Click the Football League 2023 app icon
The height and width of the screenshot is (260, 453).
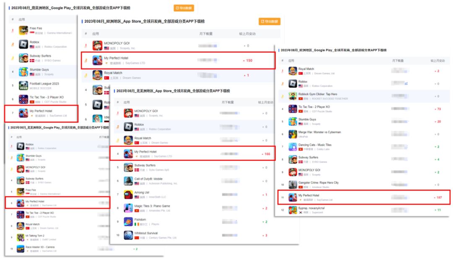pos(23,85)
